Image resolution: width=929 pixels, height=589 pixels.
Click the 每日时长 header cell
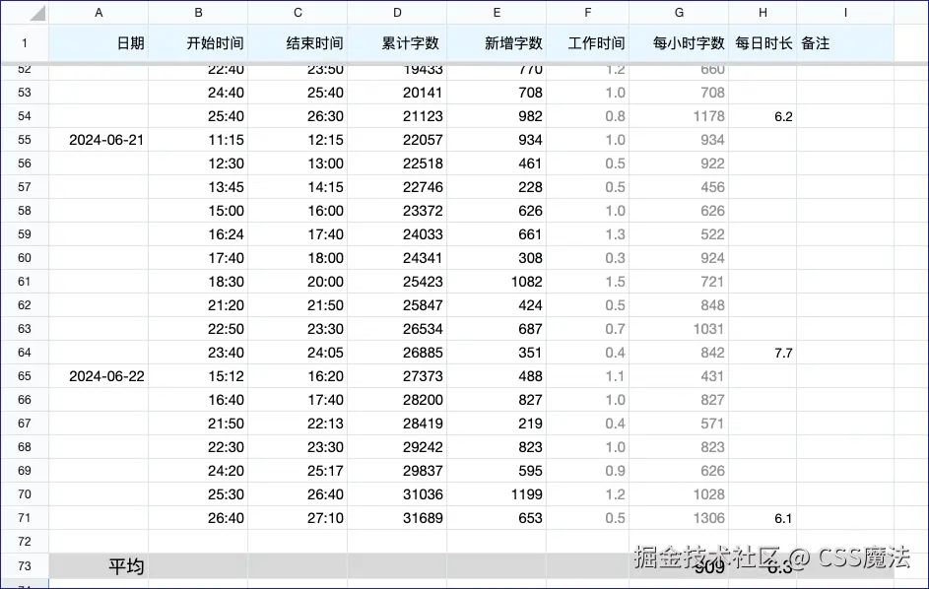(763, 43)
